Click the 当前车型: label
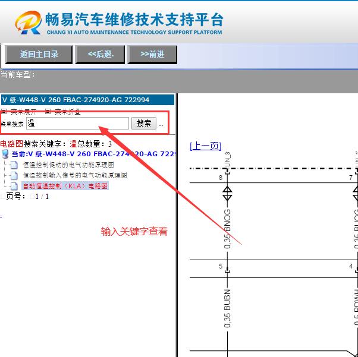Screen dimensions: 358x357 pos(18,74)
